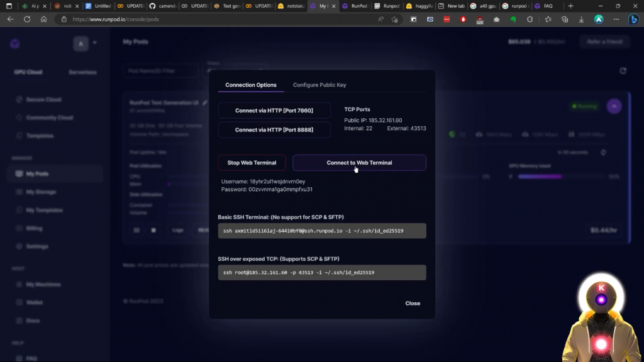Click the SSH over exposed TCP command box
Screen dimensions: 644x362
[322, 273]
